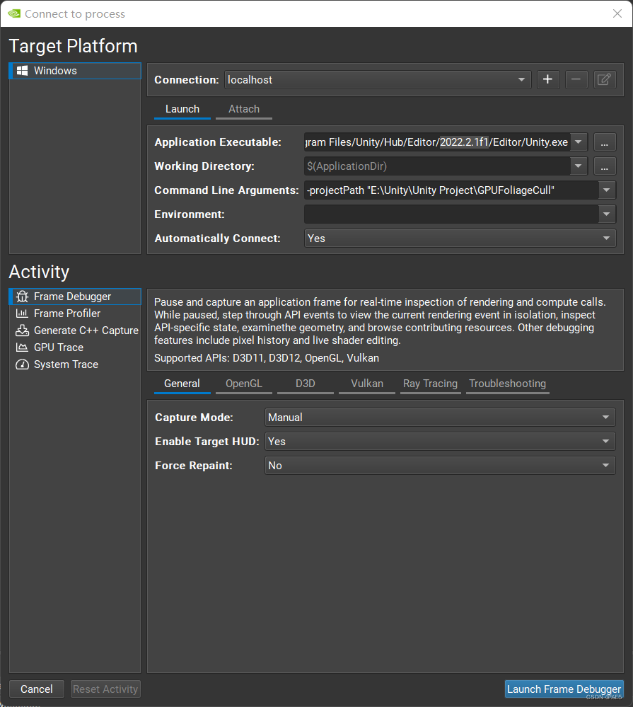Click the Generate C++ Capture download icon
This screenshot has width=633, height=707.
[x=22, y=330]
